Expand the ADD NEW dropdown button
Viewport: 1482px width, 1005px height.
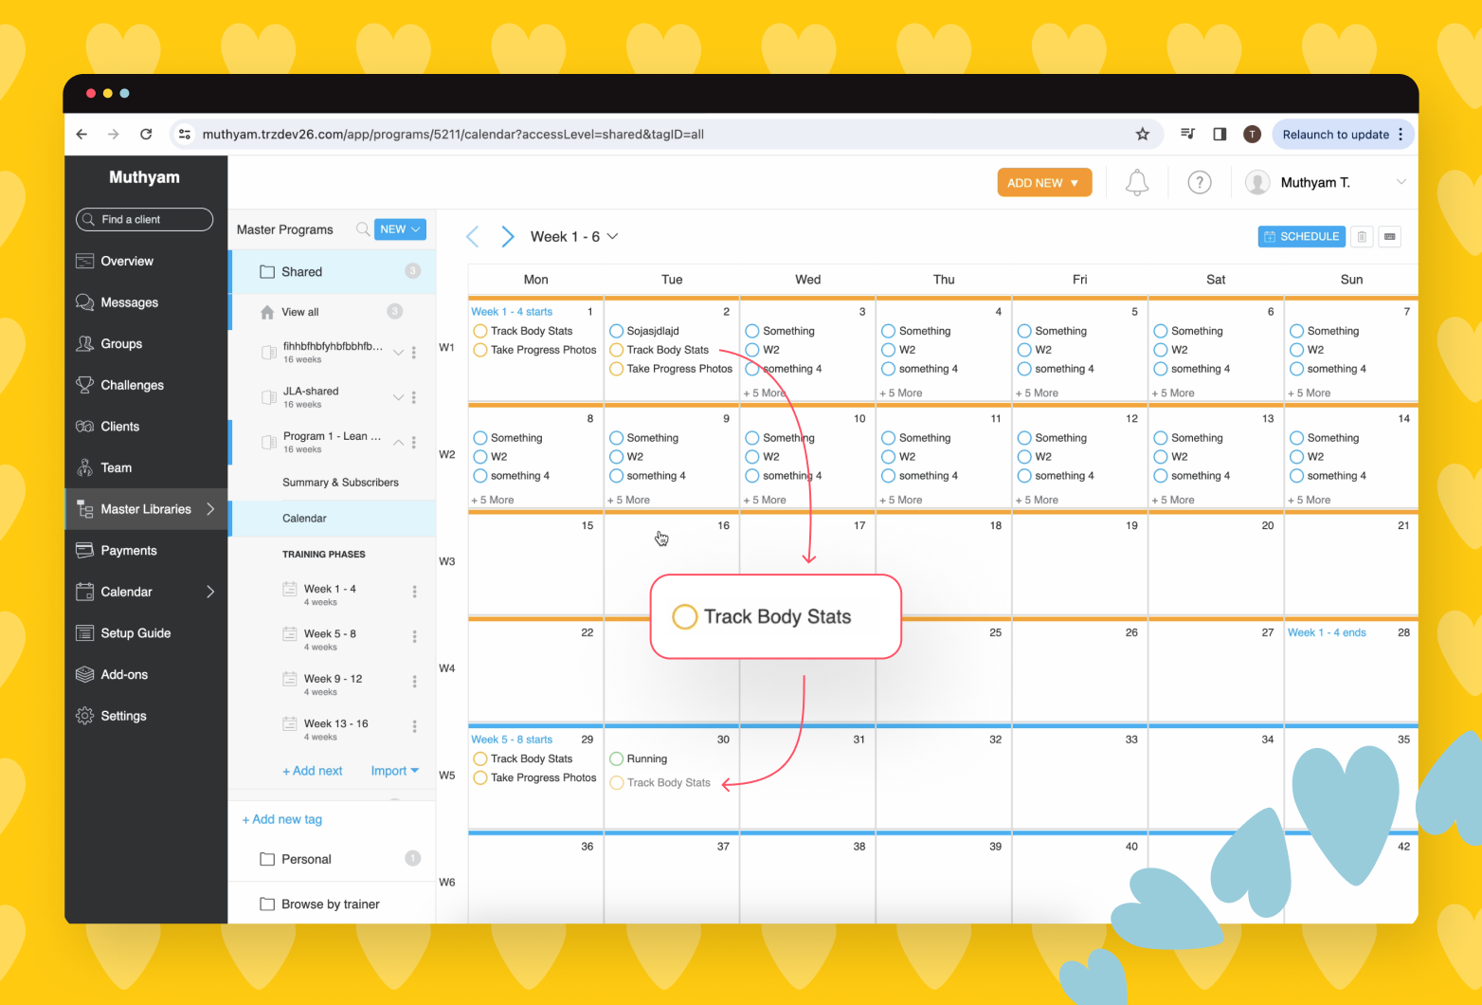tap(1044, 183)
